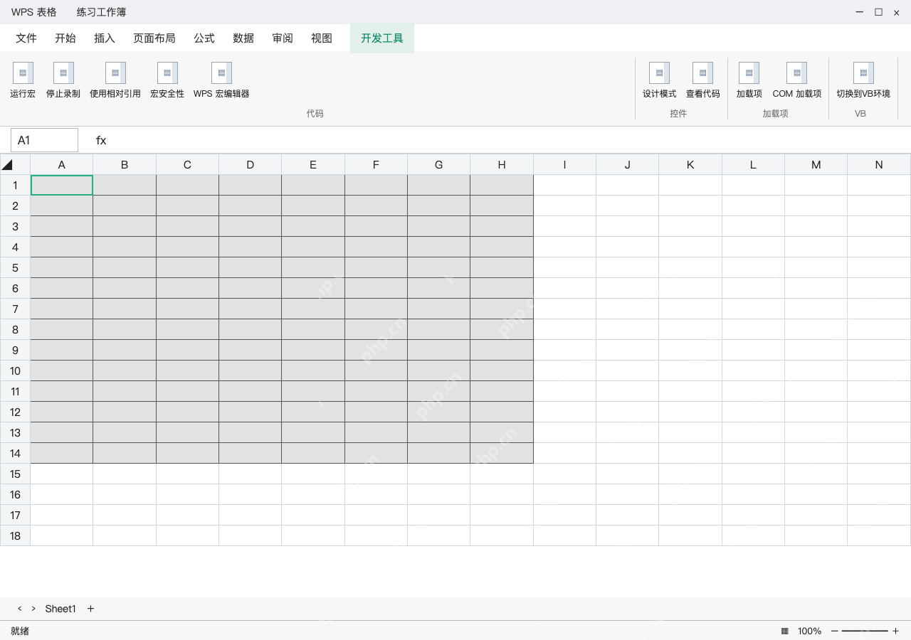Click the Name Box showing A1
The image size is (911, 640).
[44, 140]
